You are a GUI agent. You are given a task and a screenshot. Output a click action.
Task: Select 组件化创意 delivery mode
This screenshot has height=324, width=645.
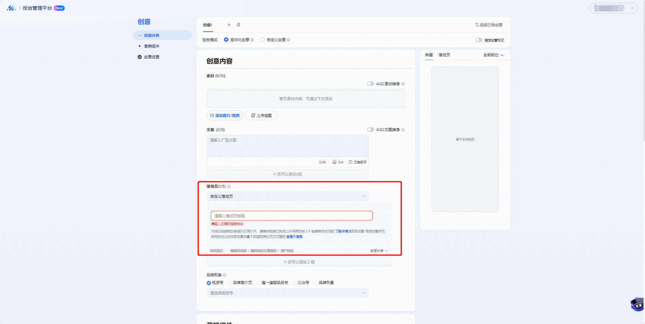pyautogui.click(x=226, y=40)
